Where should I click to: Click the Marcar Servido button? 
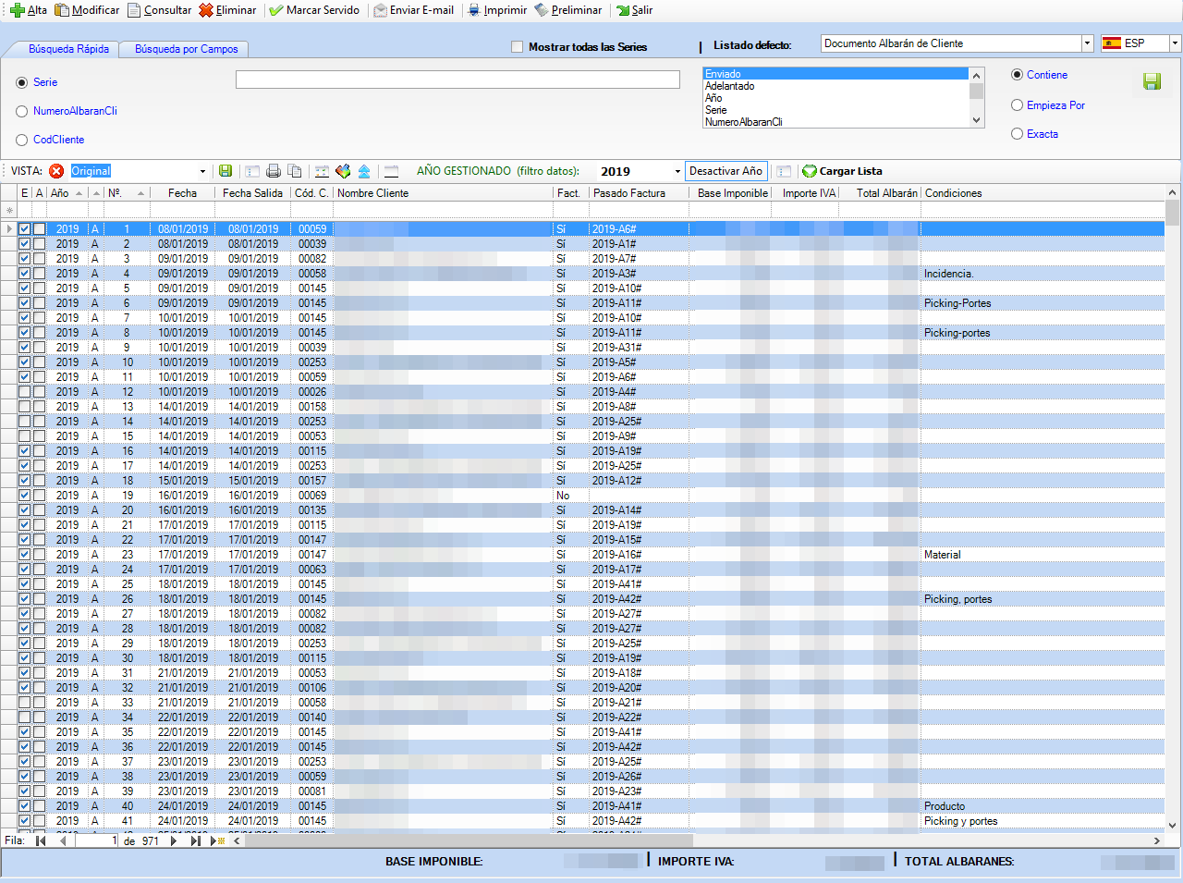pyautogui.click(x=314, y=10)
